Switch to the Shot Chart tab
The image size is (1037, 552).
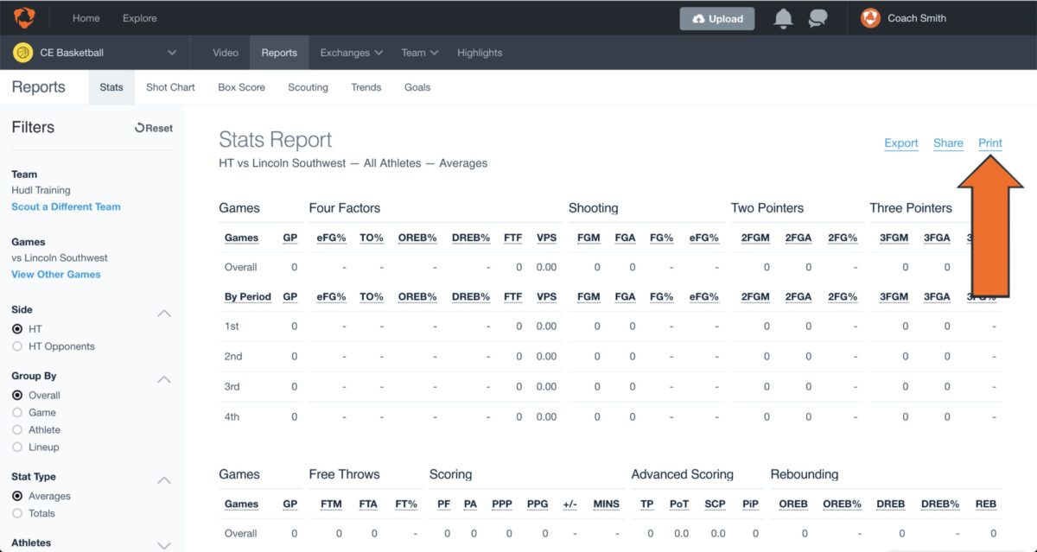[x=170, y=87]
